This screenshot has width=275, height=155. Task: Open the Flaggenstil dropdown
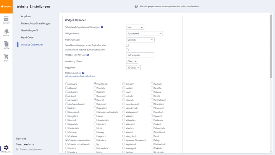click(133, 68)
